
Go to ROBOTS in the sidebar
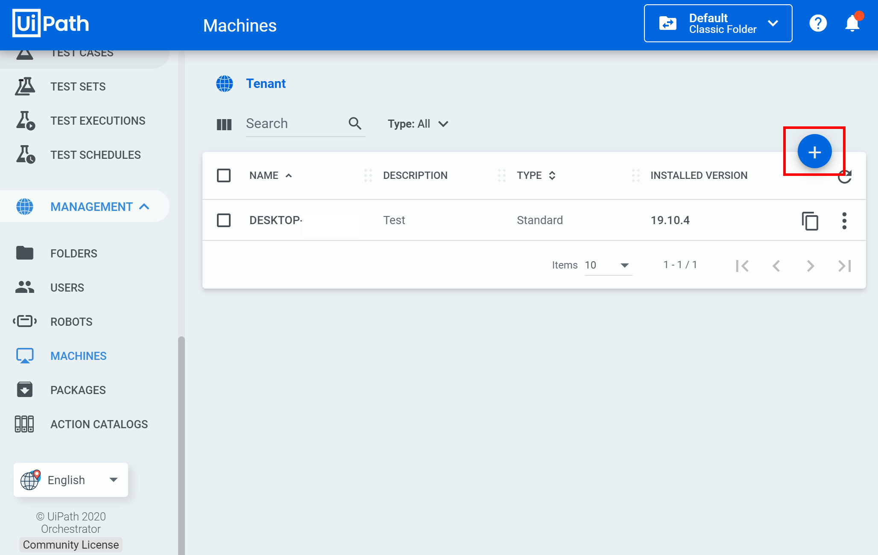[71, 322]
